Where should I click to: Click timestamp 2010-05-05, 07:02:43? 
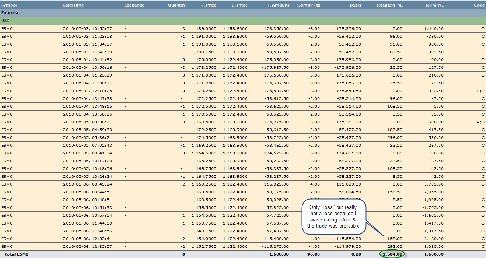point(88,145)
